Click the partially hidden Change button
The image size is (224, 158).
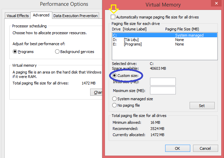click(97, 92)
